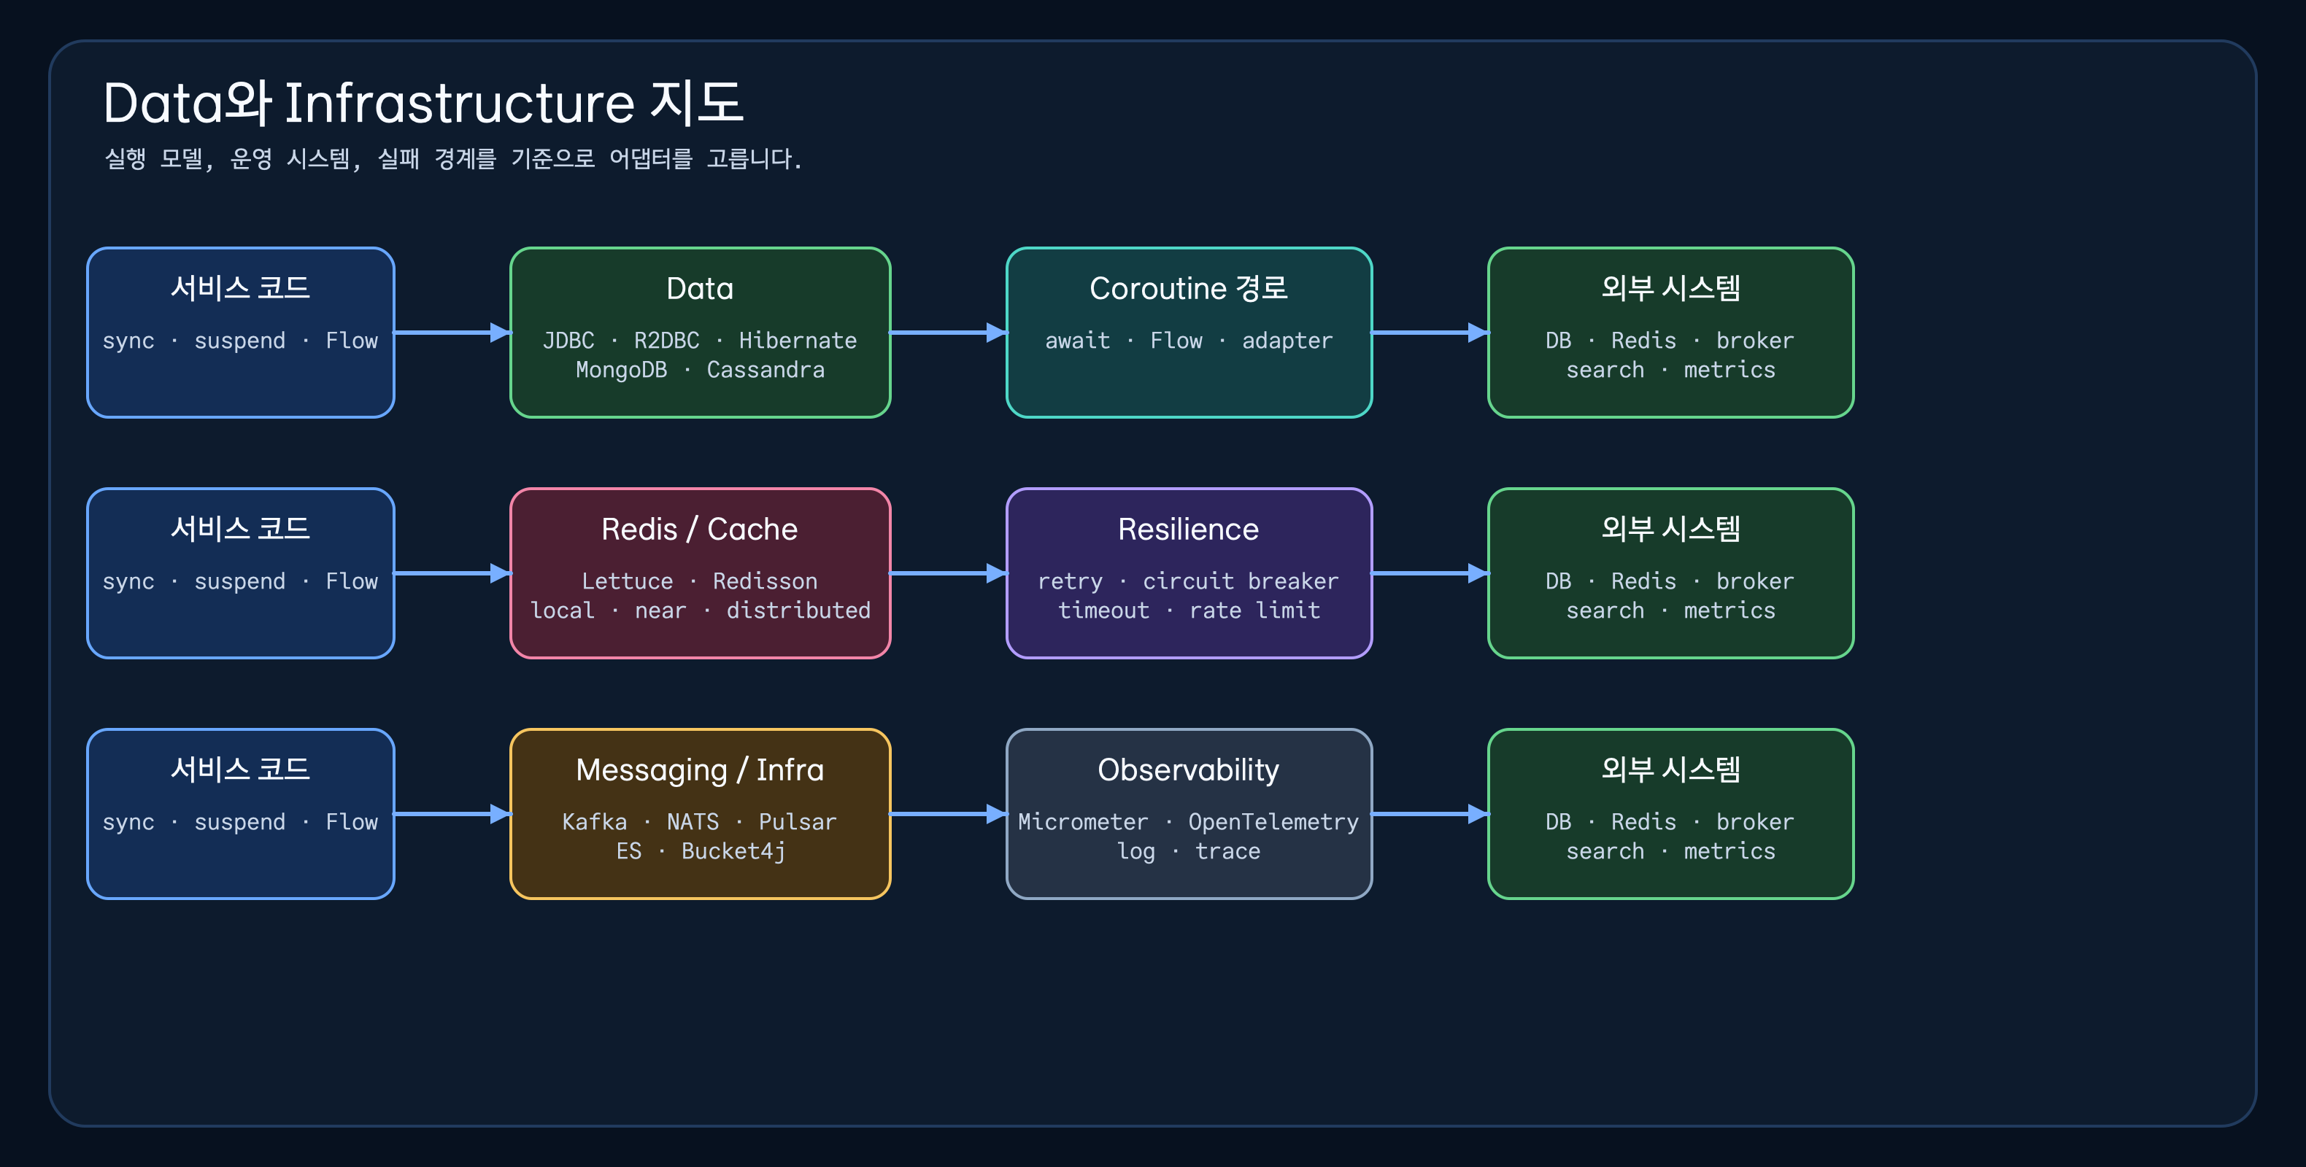
Task: Select the subtitle starting with "실행 모델, 운영 시스템"
Action: pyautogui.click(x=453, y=158)
